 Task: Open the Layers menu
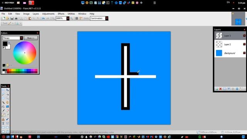pyautogui.click(x=36, y=14)
